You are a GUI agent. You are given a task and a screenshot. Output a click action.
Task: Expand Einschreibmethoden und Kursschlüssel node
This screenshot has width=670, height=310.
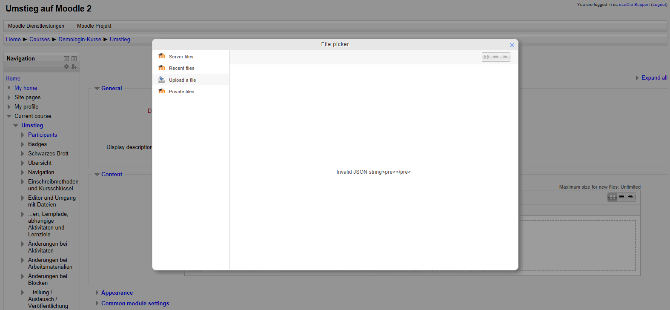pos(23,181)
